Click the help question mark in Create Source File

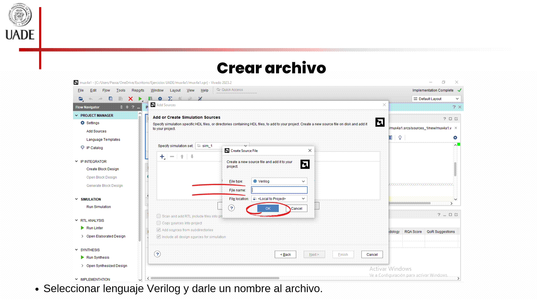pyautogui.click(x=231, y=208)
